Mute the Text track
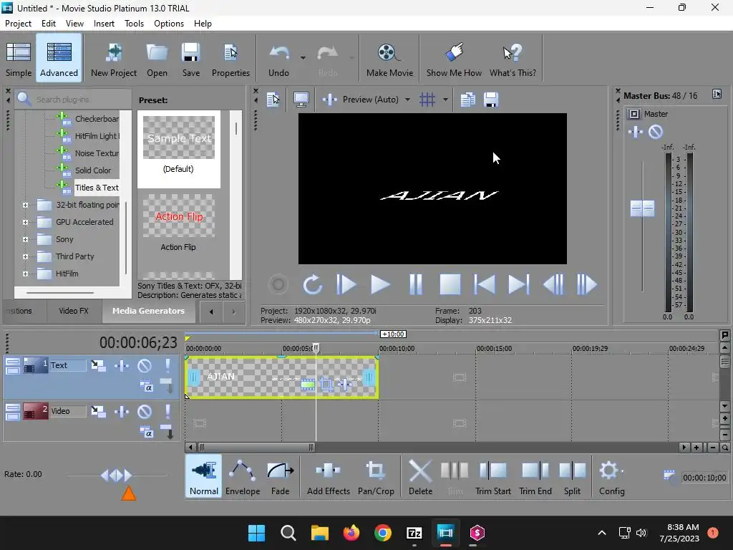Viewport: 733px width, 550px height. click(145, 365)
